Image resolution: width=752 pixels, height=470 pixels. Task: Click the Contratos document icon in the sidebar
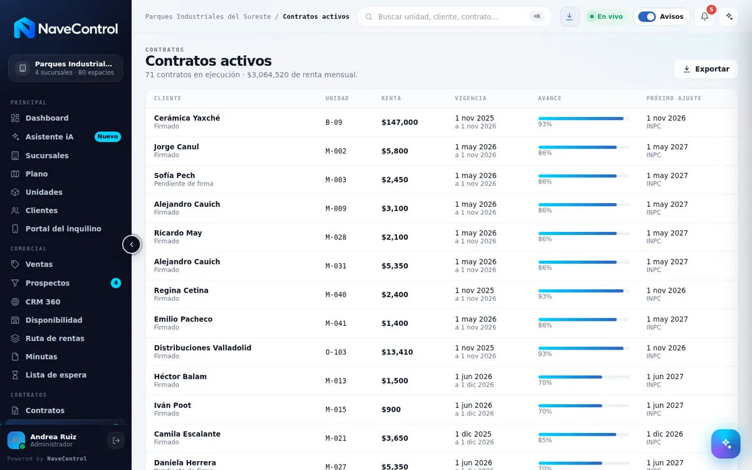(x=16, y=410)
